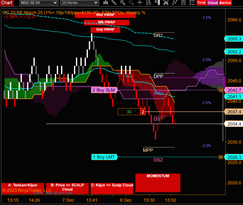Click the Wk VWAP label
The image size is (243, 205).
pyautogui.click(x=107, y=22)
